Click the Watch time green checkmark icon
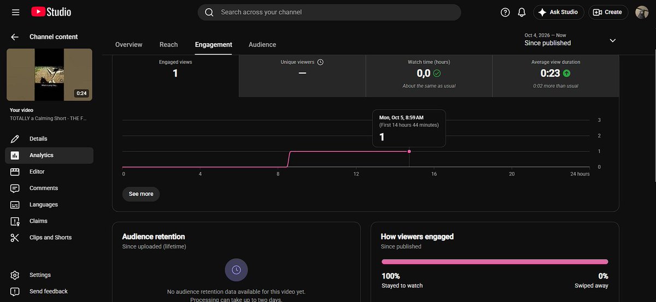The height and width of the screenshot is (302, 656). coord(437,73)
